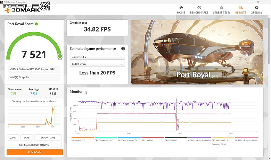
Task: Open the Battlefield V game dropdown
Action: [x=97, y=57]
